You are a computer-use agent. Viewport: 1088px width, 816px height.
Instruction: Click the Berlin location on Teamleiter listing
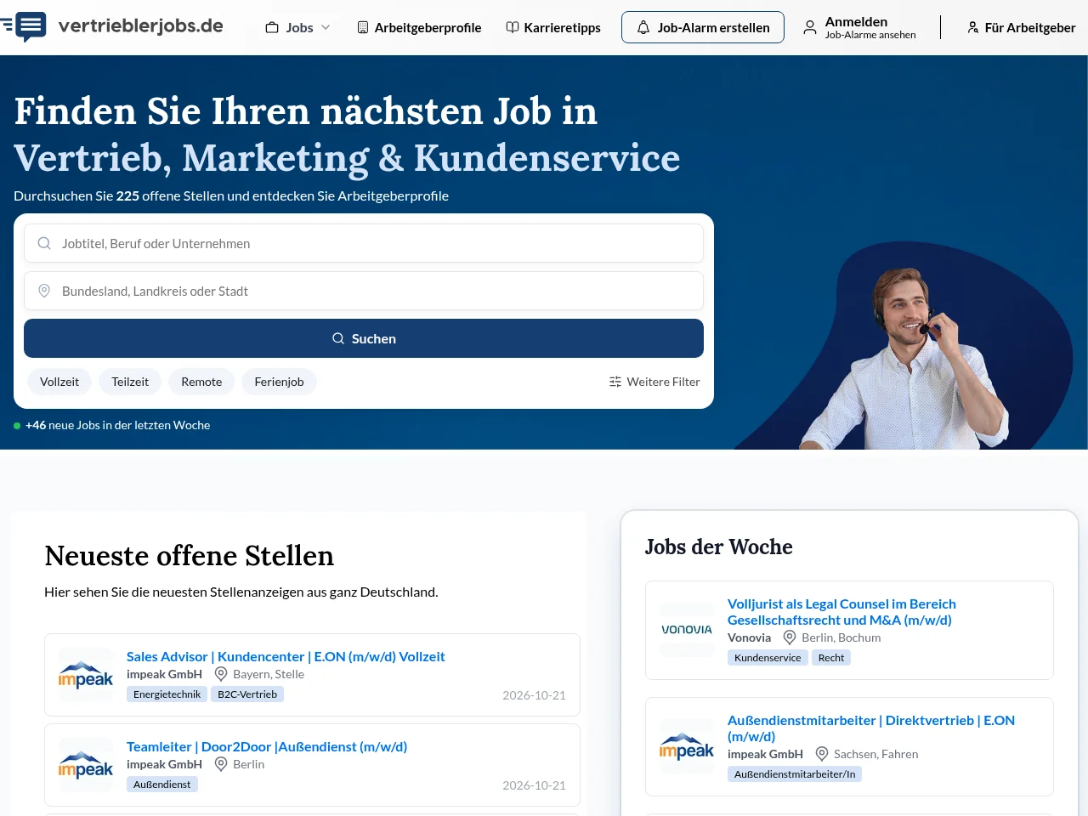tap(248, 764)
